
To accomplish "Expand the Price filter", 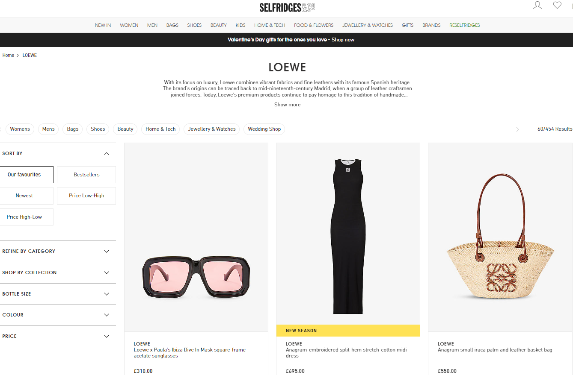I will [x=58, y=336].
